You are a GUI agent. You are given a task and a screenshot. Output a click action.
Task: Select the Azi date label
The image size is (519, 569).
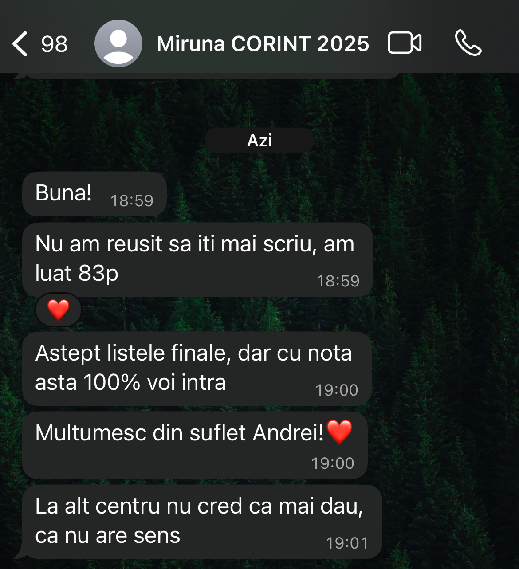[x=259, y=140]
